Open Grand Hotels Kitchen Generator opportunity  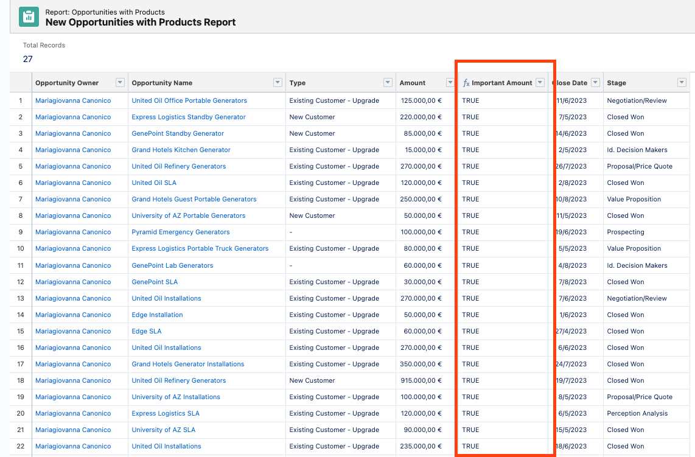click(181, 150)
